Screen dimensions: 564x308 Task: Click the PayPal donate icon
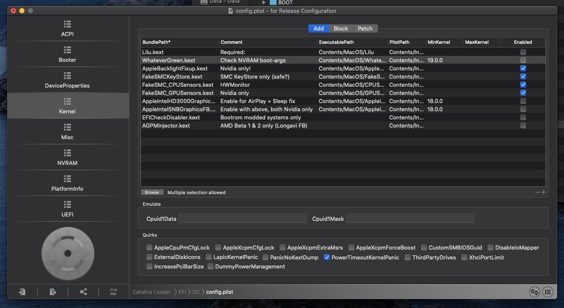[113, 292]
